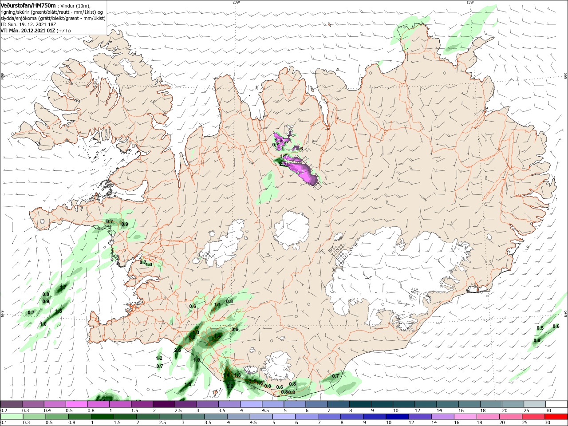Viewport: 568px width, 426px height.
Task: Click the pale green 0.1 swatch in lower legend
Action: (11, 417)
